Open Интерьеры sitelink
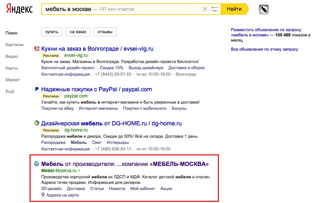 pos(118,143)
